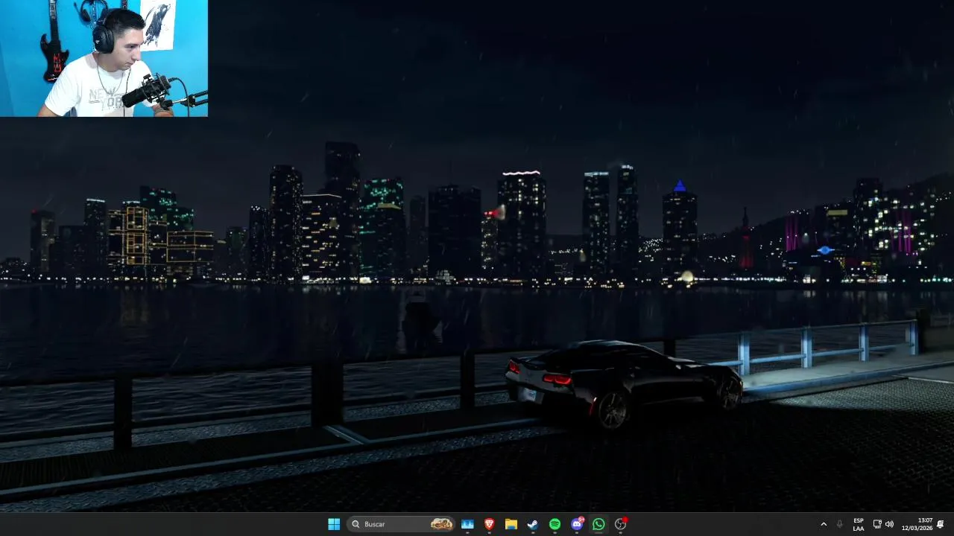
Task: Open the blue app pinned next to Buscar
Action: pos(467,524)
